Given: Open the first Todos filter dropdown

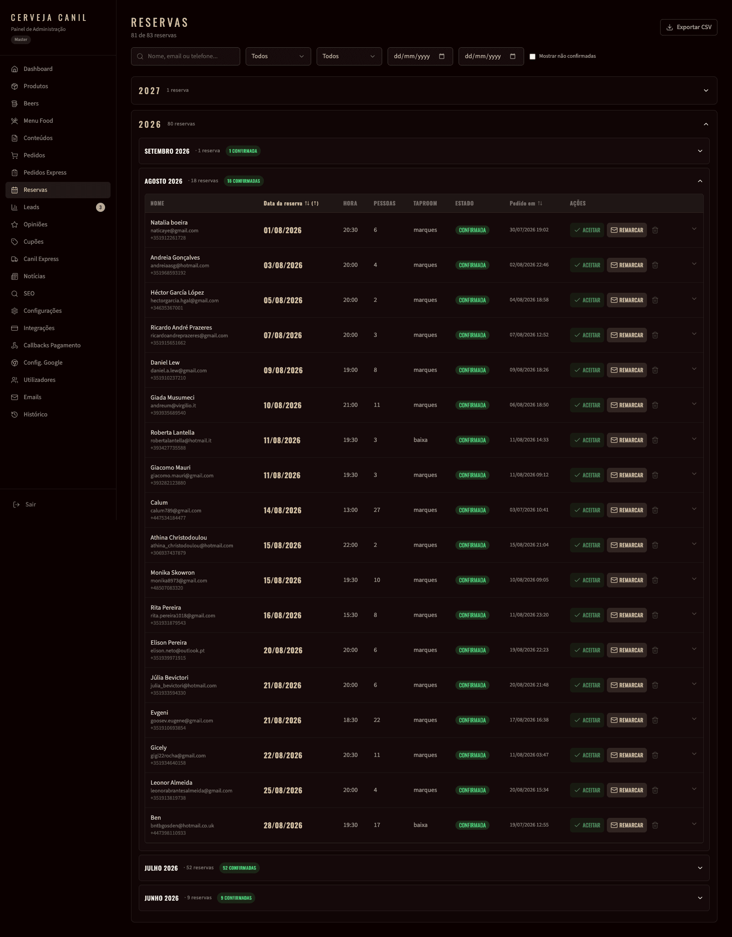Looking at the screenshot, I should coord(278,56).
